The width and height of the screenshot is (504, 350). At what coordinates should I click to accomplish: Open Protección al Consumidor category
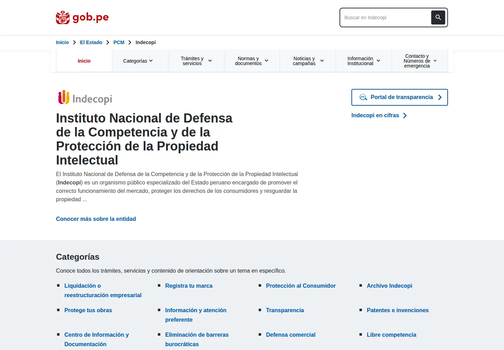coord(301,286)
